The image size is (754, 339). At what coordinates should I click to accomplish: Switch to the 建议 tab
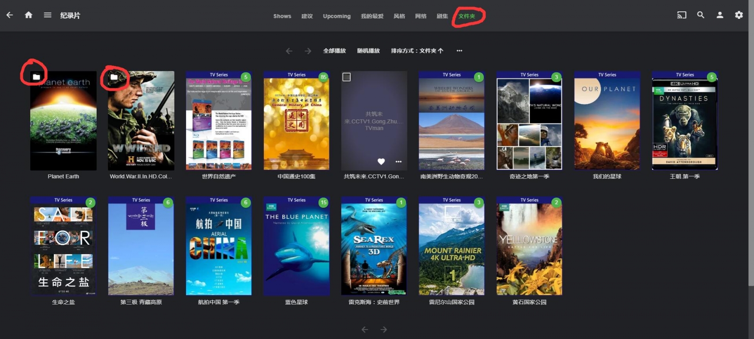(x=307, y=16)
